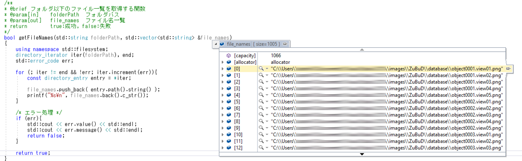
Task: Click 'using namespace std::filesystem;' line
Action: 61,49
